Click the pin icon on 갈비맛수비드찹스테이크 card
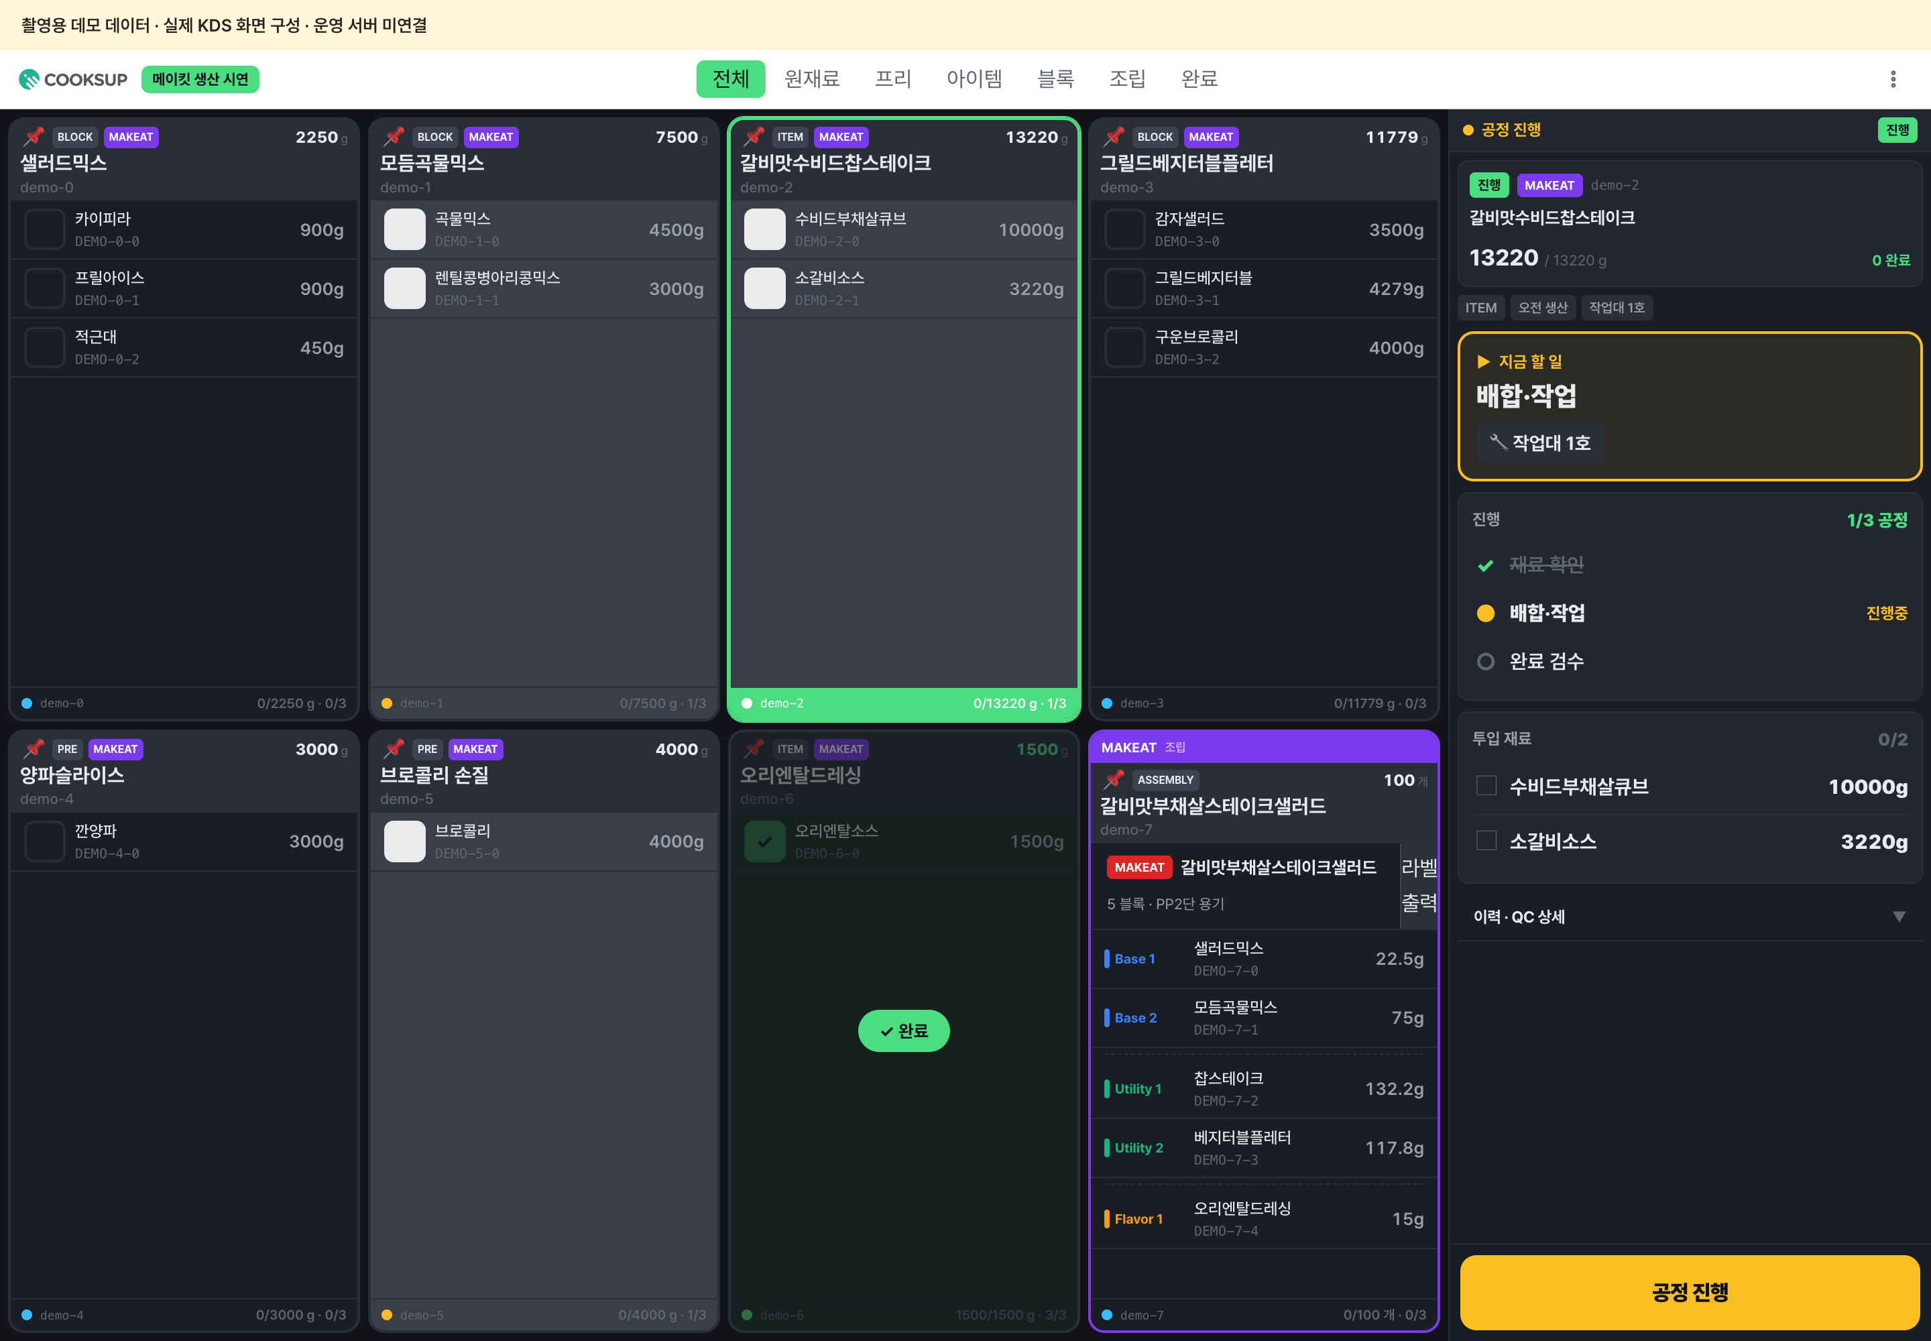The width and height of the screenshot is (1931, 1341). click(754, 136)
